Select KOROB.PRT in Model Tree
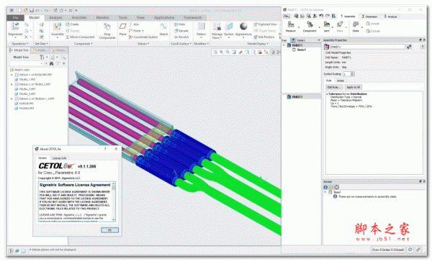This screenshot has height=261, width=432. 26,104
